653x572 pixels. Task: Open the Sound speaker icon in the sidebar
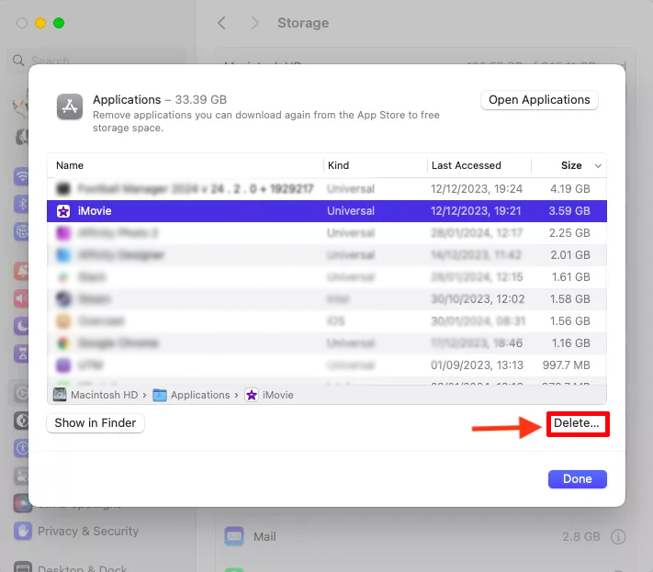(x=21, y=298)
